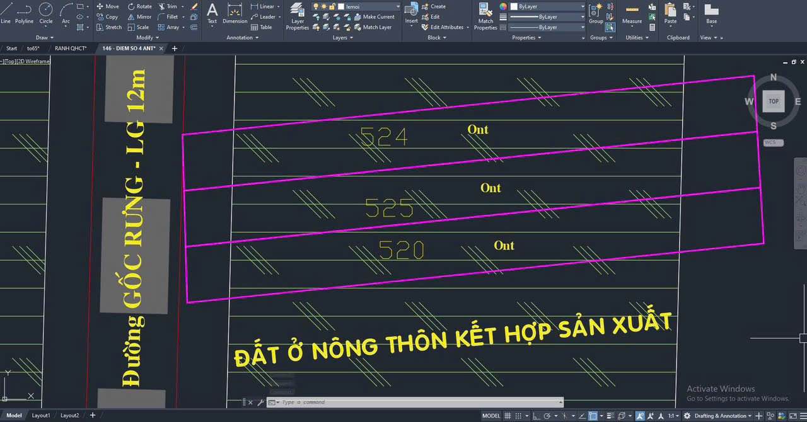Switch to the Layout1 tab

point(40,415)
